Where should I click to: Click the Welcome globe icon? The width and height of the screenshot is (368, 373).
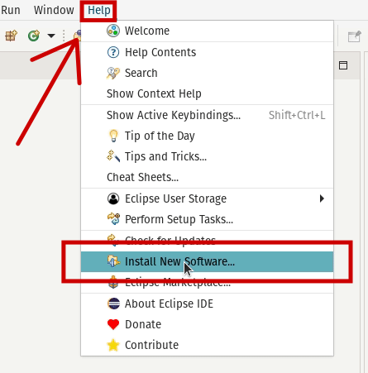click(x=113, y=31)
